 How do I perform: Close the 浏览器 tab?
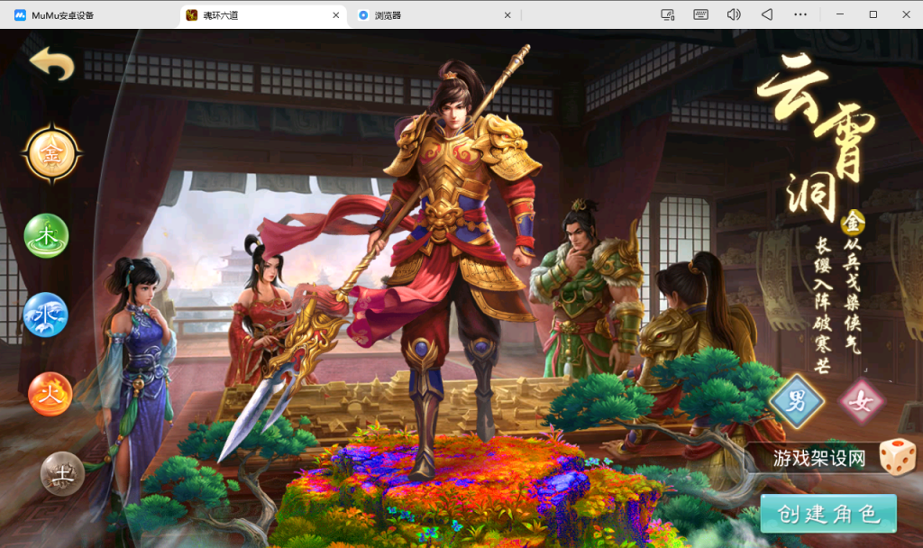[x=507, y=15]
